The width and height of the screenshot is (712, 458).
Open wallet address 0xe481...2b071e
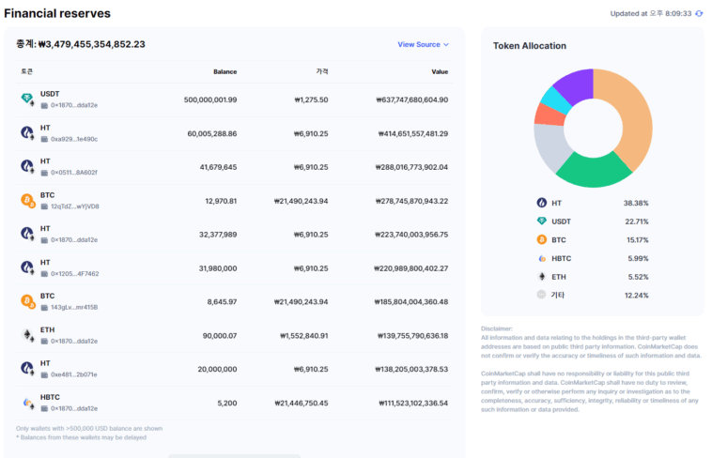click(73, 374)
